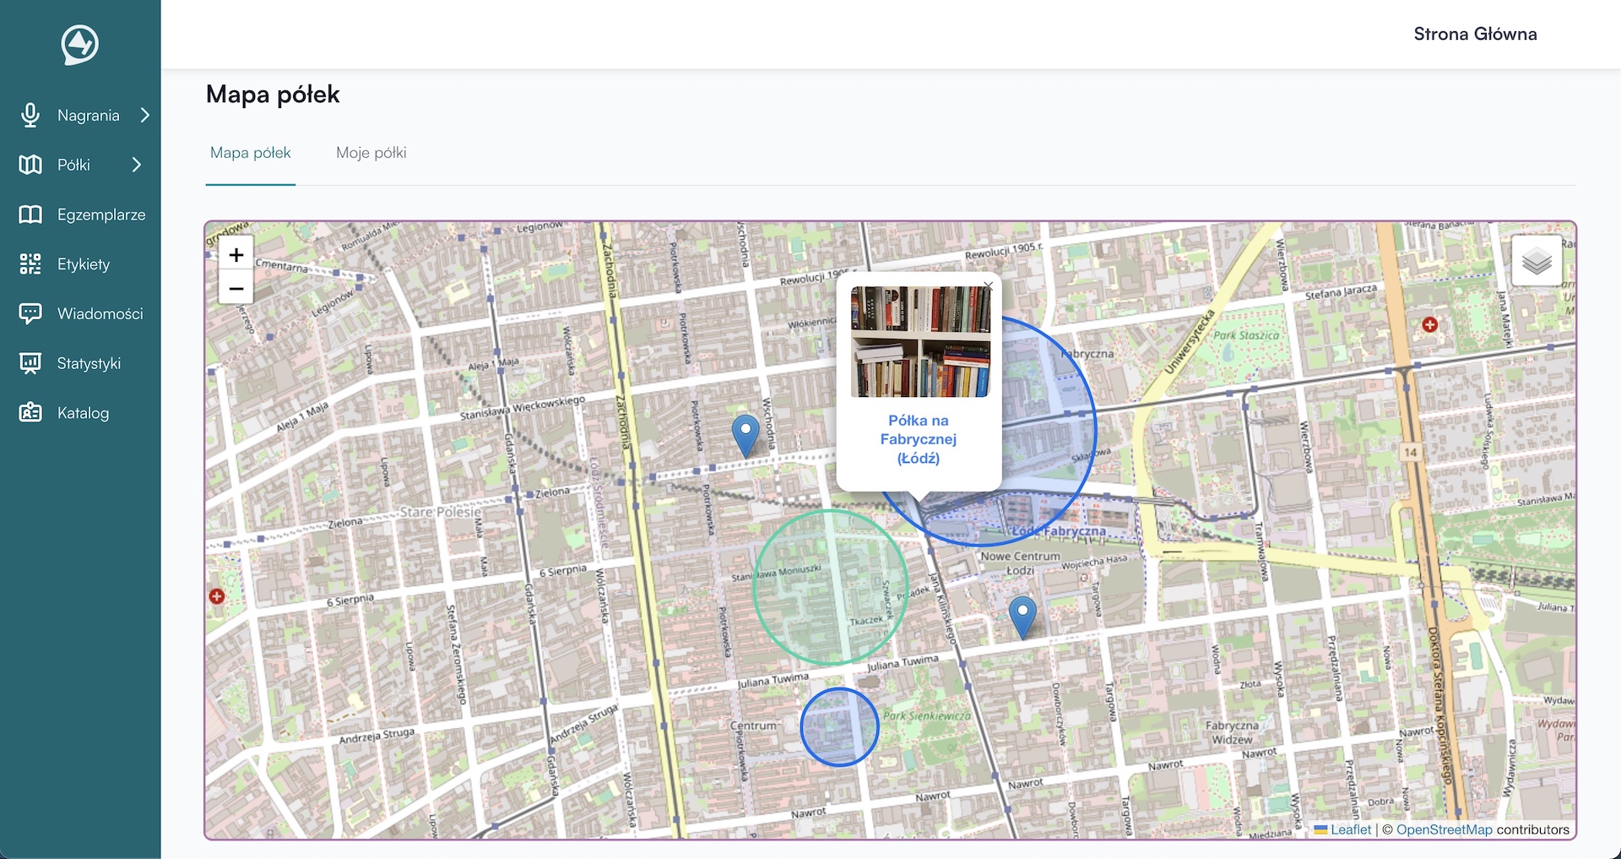Open Wiadomości chat icon
This screenshot has width=1621, height=859.
click(30, 313)
